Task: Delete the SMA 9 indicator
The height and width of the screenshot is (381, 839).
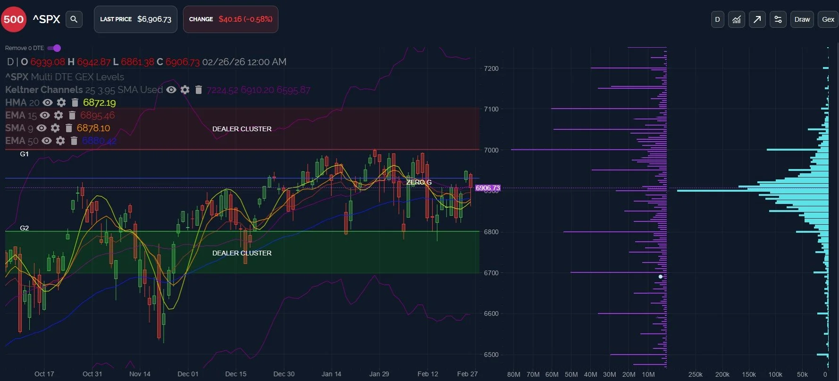Action: (x=69, y=128)
